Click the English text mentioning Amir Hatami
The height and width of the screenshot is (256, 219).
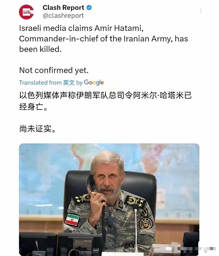coord(104,39)
